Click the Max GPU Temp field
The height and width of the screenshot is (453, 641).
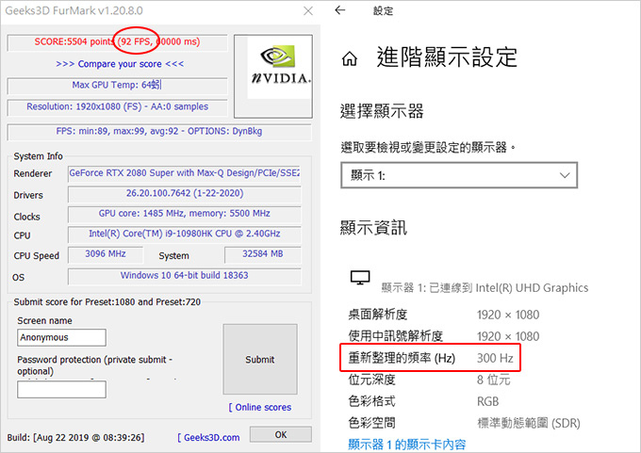tap(117, 86)
